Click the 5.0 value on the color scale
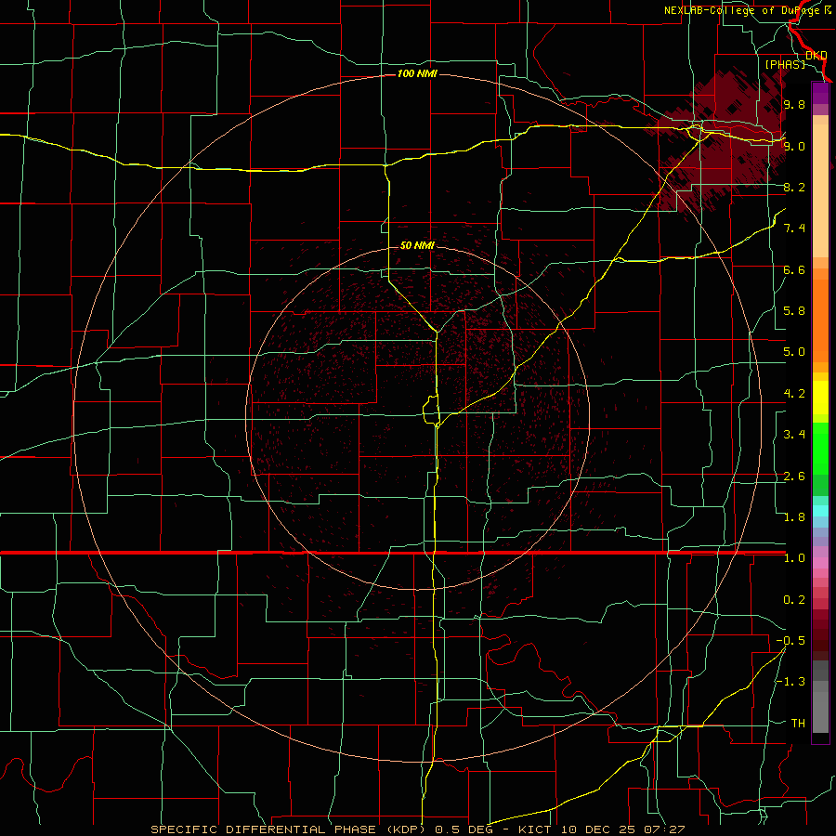The width and height of the screenshot is (836, 836). (x=794, y=352)
